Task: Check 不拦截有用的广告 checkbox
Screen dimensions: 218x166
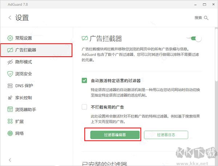Action: tap(84, 107)
